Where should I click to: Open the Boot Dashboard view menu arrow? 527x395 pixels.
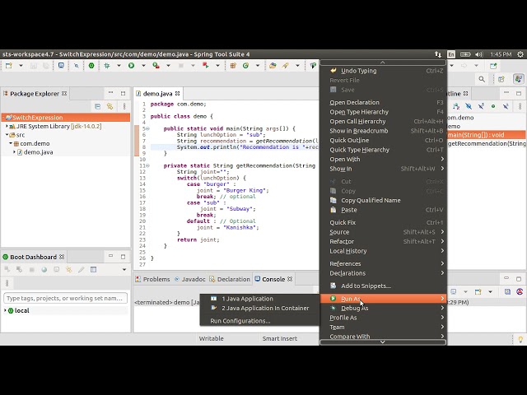click(x=124, y=270)
